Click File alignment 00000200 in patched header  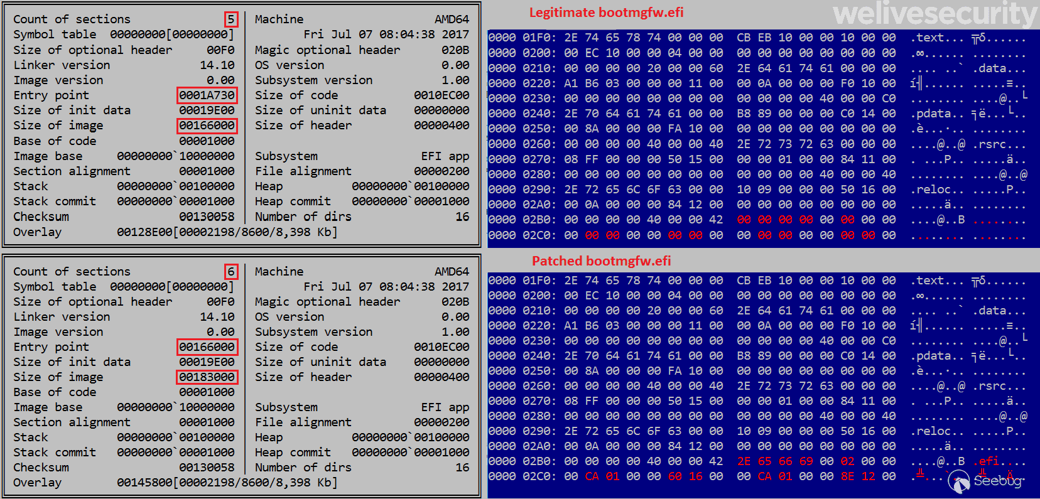(441, 422)
